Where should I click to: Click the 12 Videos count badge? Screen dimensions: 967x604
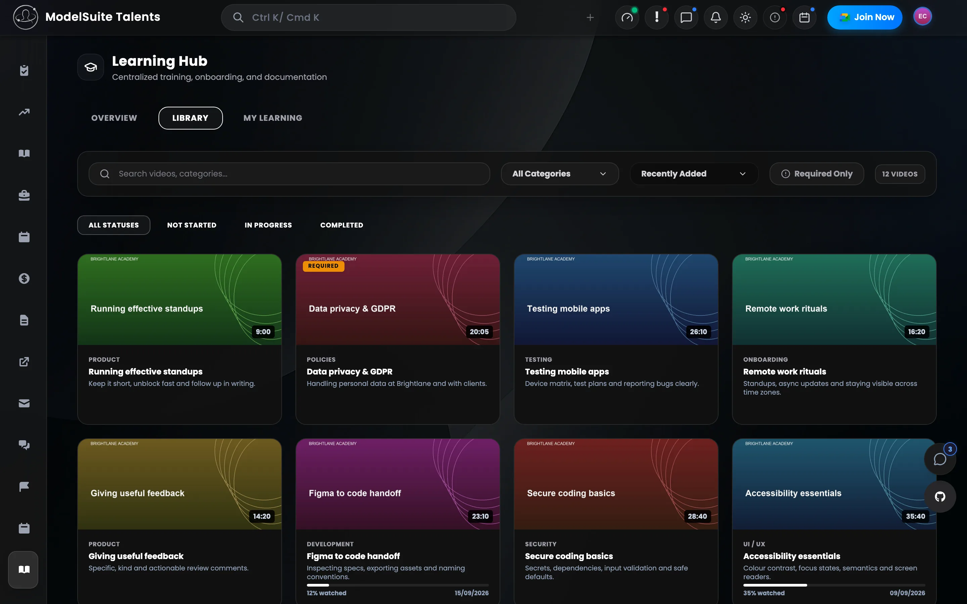coord(900,174)
